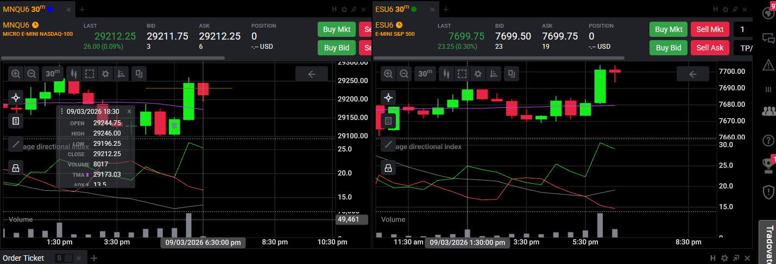Click the overlapping-squares icon on the ESU6 chart
This screenshot has height=264, width=776.
click(512, 74)
